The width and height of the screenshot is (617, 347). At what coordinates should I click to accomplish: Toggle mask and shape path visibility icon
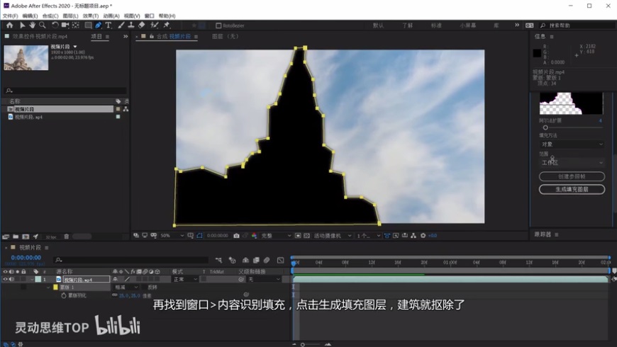[199, 236]
